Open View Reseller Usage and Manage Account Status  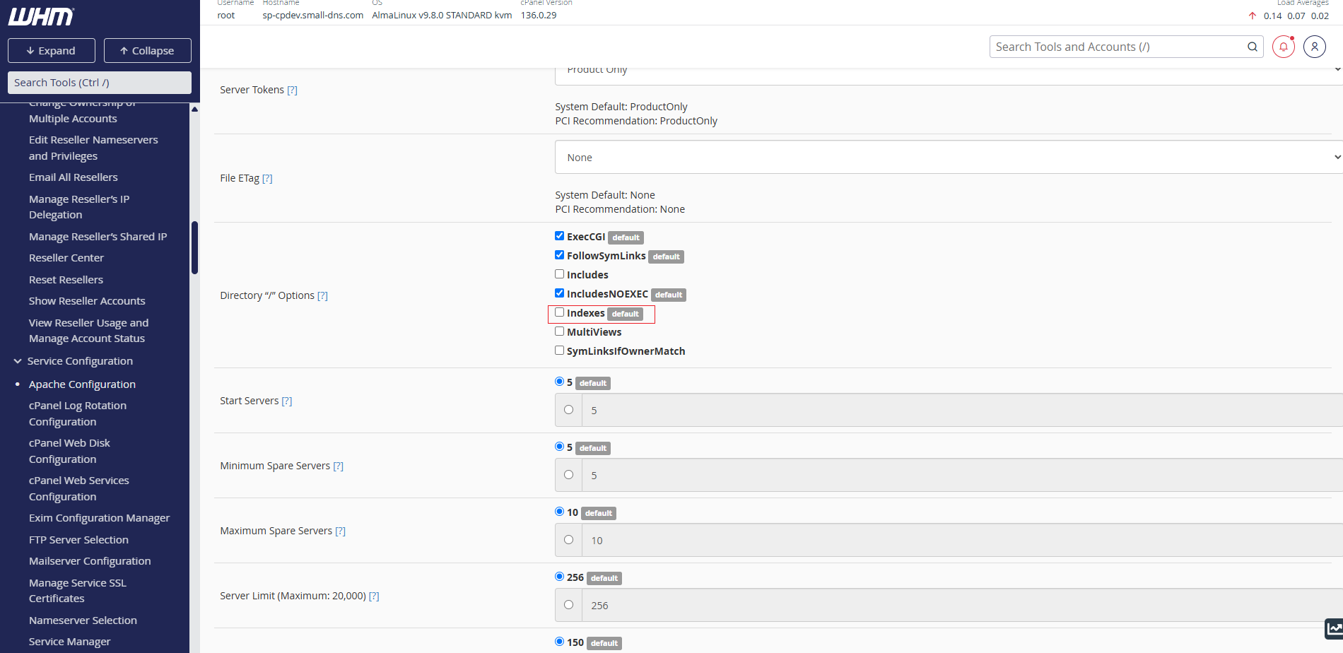tap(88, 331)
